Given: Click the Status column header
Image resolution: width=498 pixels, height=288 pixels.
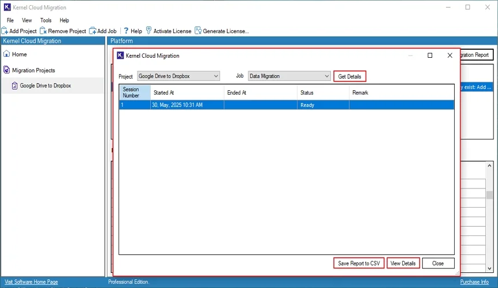Looking at the screenshot, I should point(323,93).
